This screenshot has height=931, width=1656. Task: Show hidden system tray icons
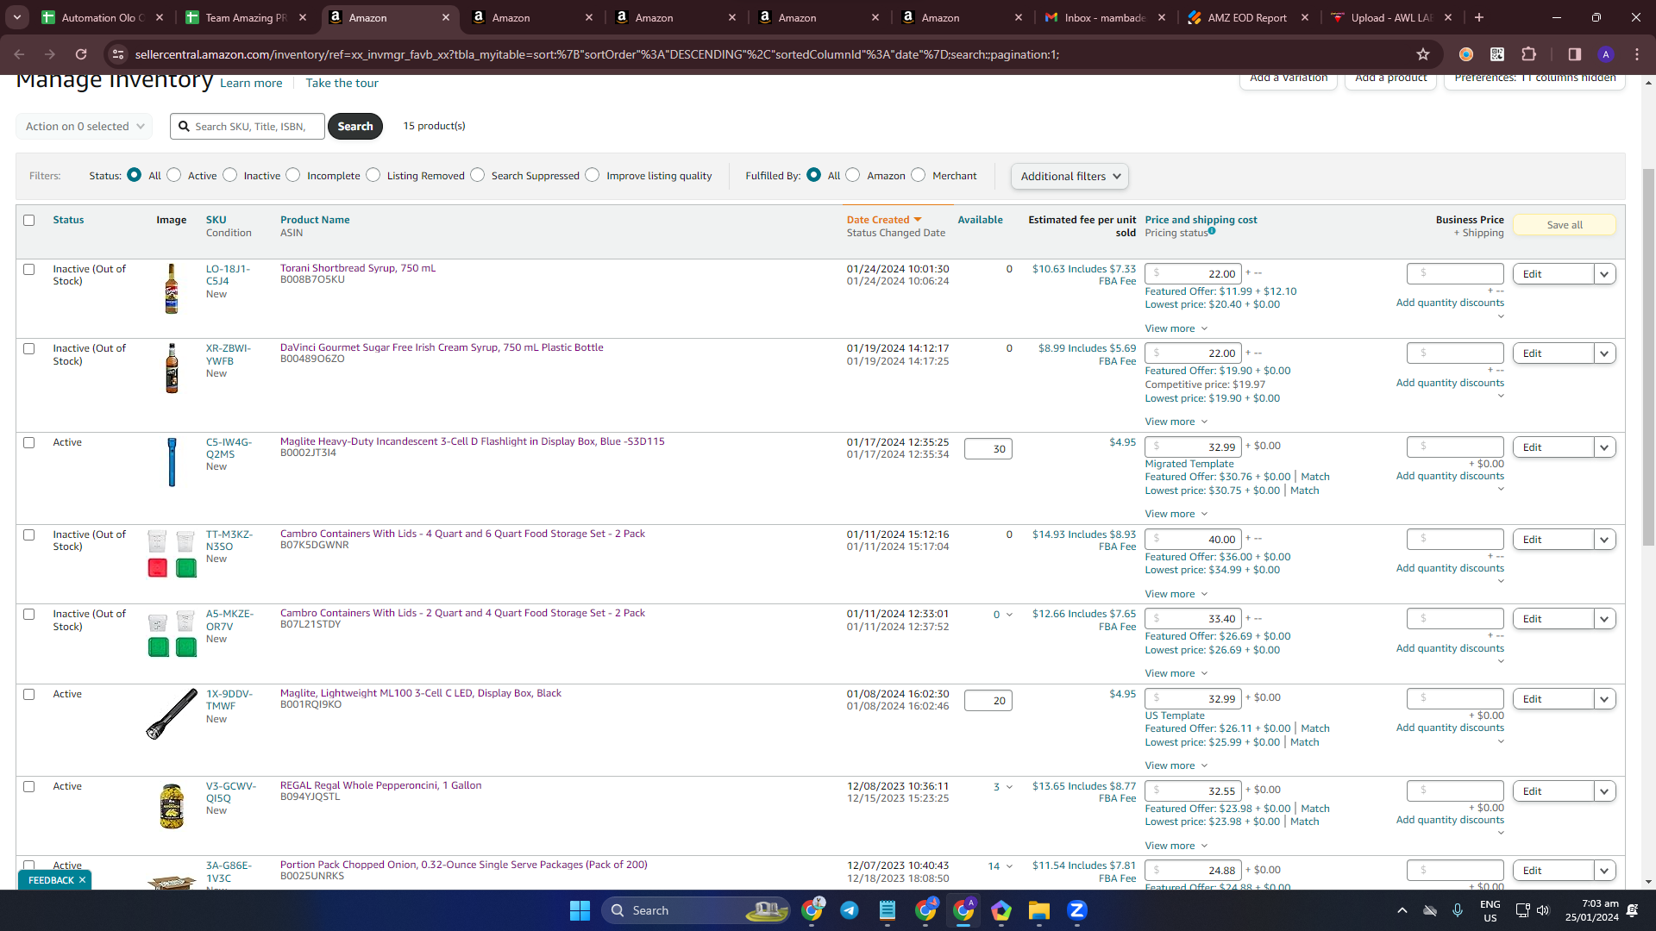[x=1402, y=910]
